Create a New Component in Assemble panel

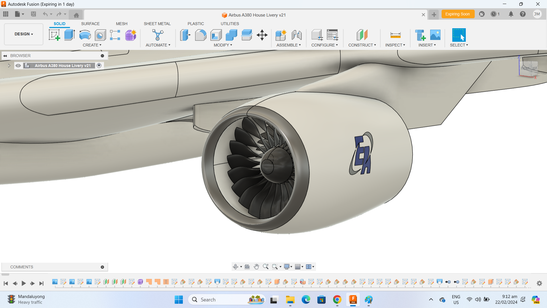281,35
